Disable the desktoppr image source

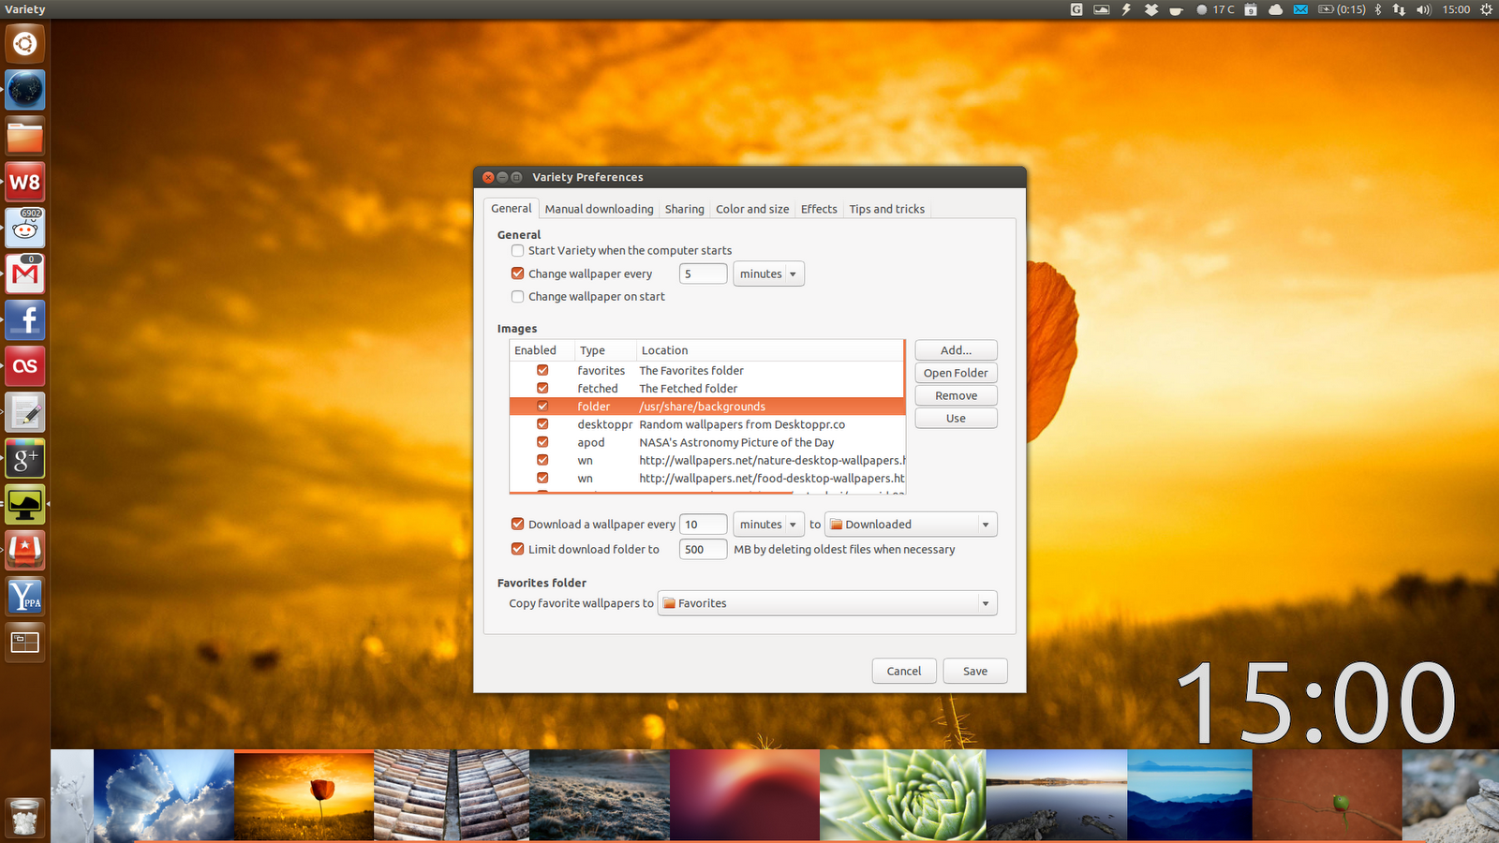[542, 423]
